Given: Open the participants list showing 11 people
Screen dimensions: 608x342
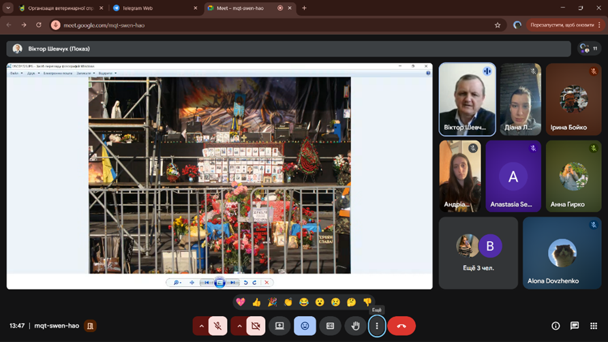Looking at the screenshot, I should point(588,48).
